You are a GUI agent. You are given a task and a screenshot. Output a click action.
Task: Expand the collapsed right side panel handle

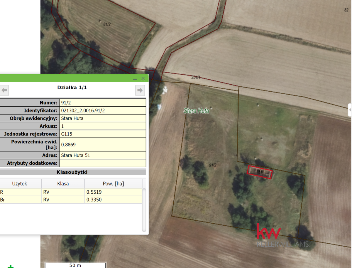[x=350, y=110]
